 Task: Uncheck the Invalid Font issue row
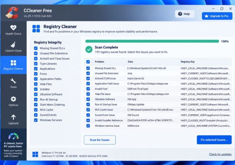(x=88, y=89)
